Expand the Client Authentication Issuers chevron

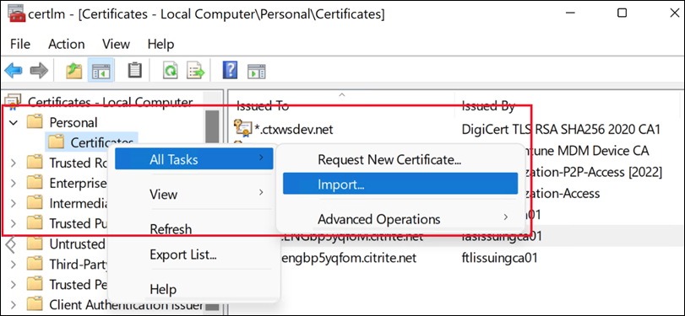coord(14,304)
